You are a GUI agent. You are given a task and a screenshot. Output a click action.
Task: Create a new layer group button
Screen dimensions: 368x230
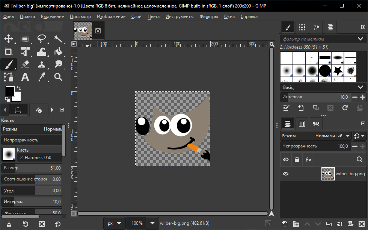(296, 224)
